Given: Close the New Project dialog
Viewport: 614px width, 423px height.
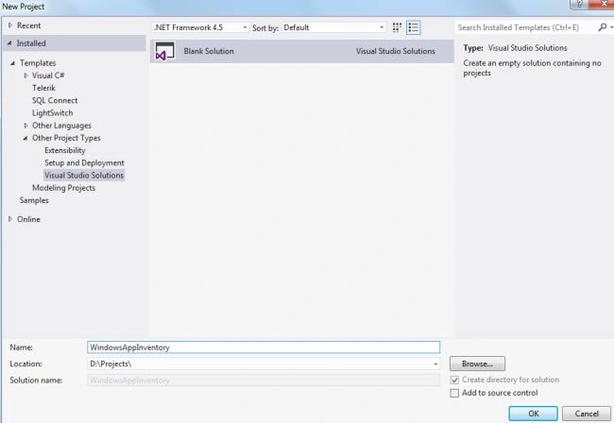Looking at the screenshot, I should (603, 4).
